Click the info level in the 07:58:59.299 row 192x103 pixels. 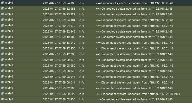pyautogui.click(x=81, y=94)
